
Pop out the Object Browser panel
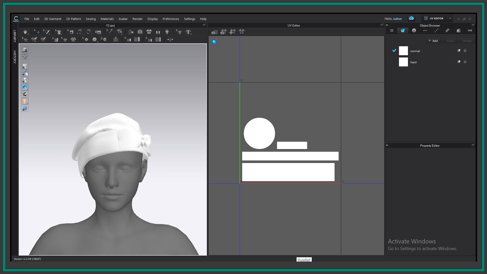pos(473,25)
